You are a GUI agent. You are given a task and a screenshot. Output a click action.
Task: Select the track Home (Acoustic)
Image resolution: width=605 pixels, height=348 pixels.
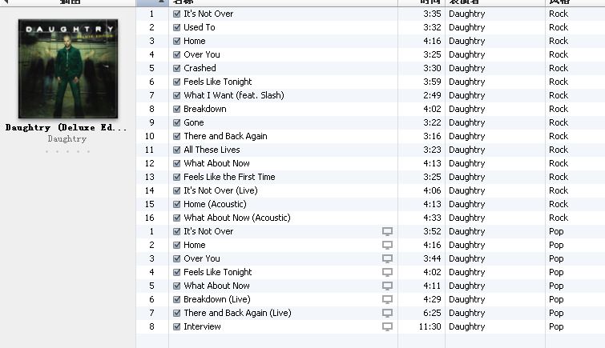coord(215,204)
